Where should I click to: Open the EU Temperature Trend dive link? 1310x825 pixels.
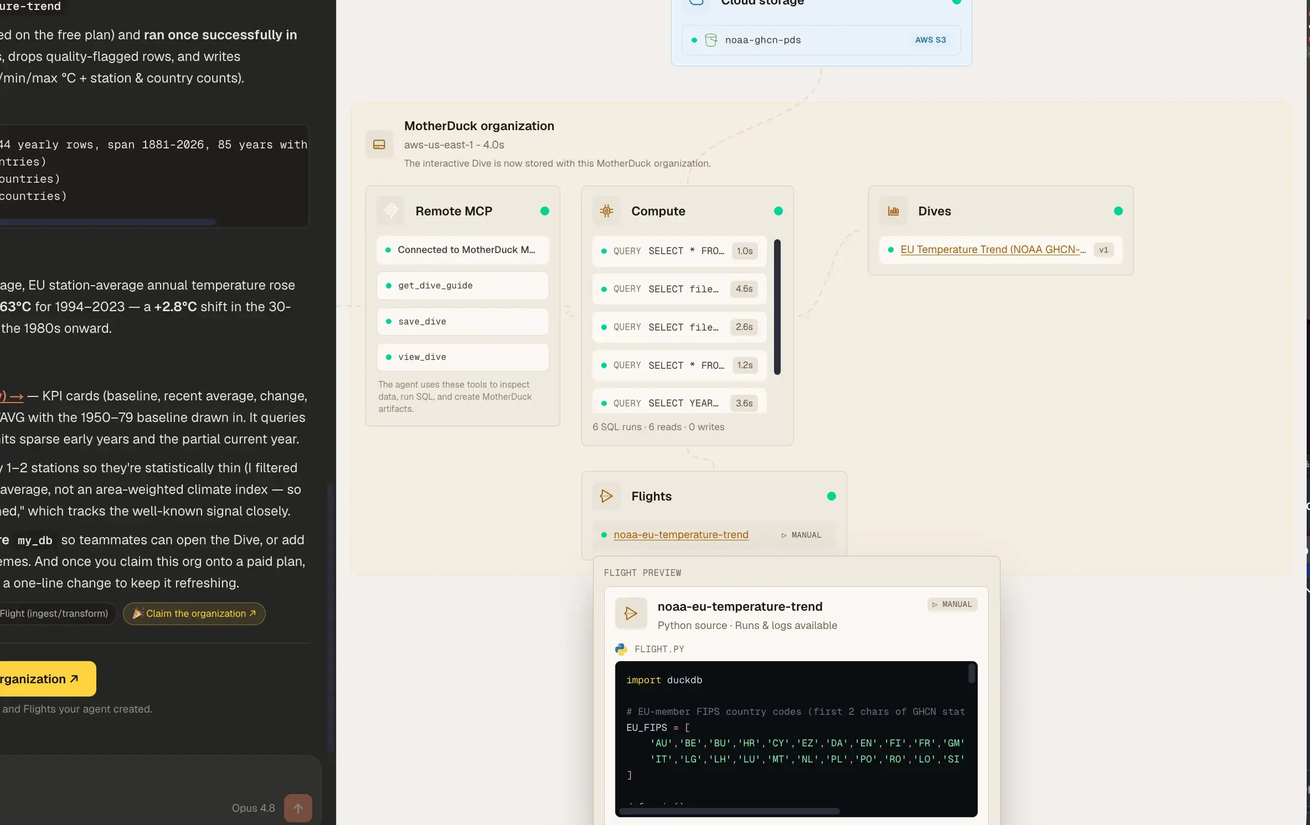click(x=993, y=250)
